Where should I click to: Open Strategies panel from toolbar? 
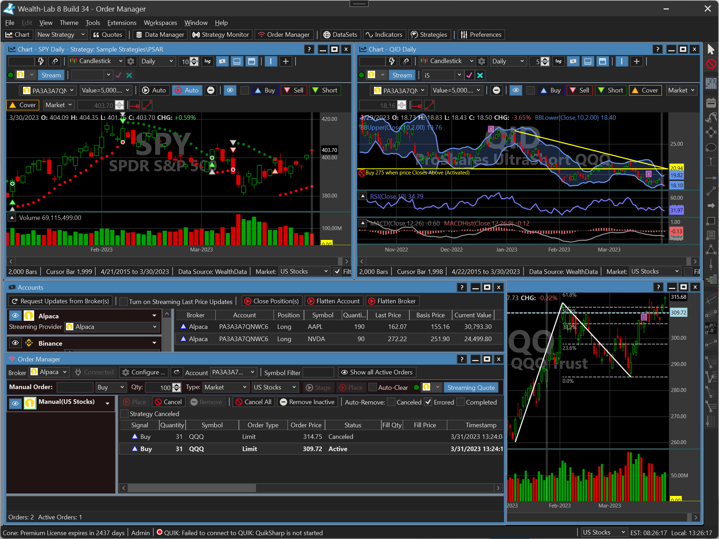[429, 35]
